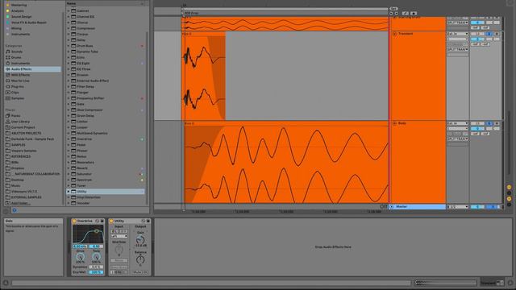The image size is (516, 290).
Task: Select the Master track header
Action: click(418, 207)
